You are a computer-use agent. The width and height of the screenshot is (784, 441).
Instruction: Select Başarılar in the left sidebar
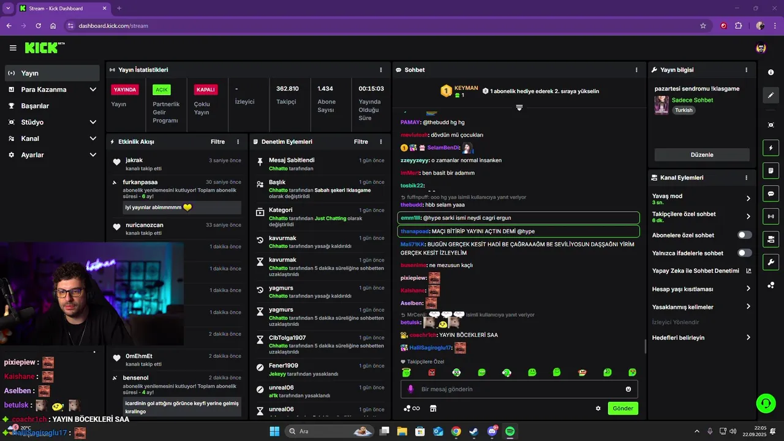tap(52, 106)
